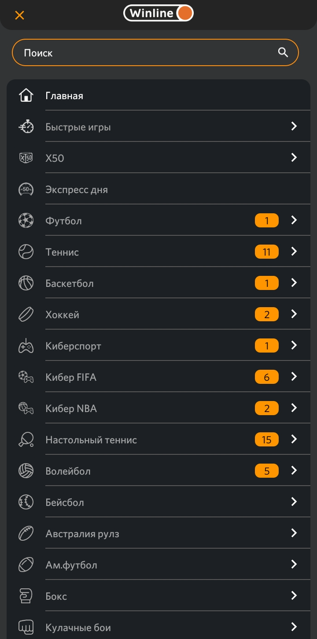Click the tennis ball icon for Теннис
The image size is (317, 639).
click(x=26, y=252)
